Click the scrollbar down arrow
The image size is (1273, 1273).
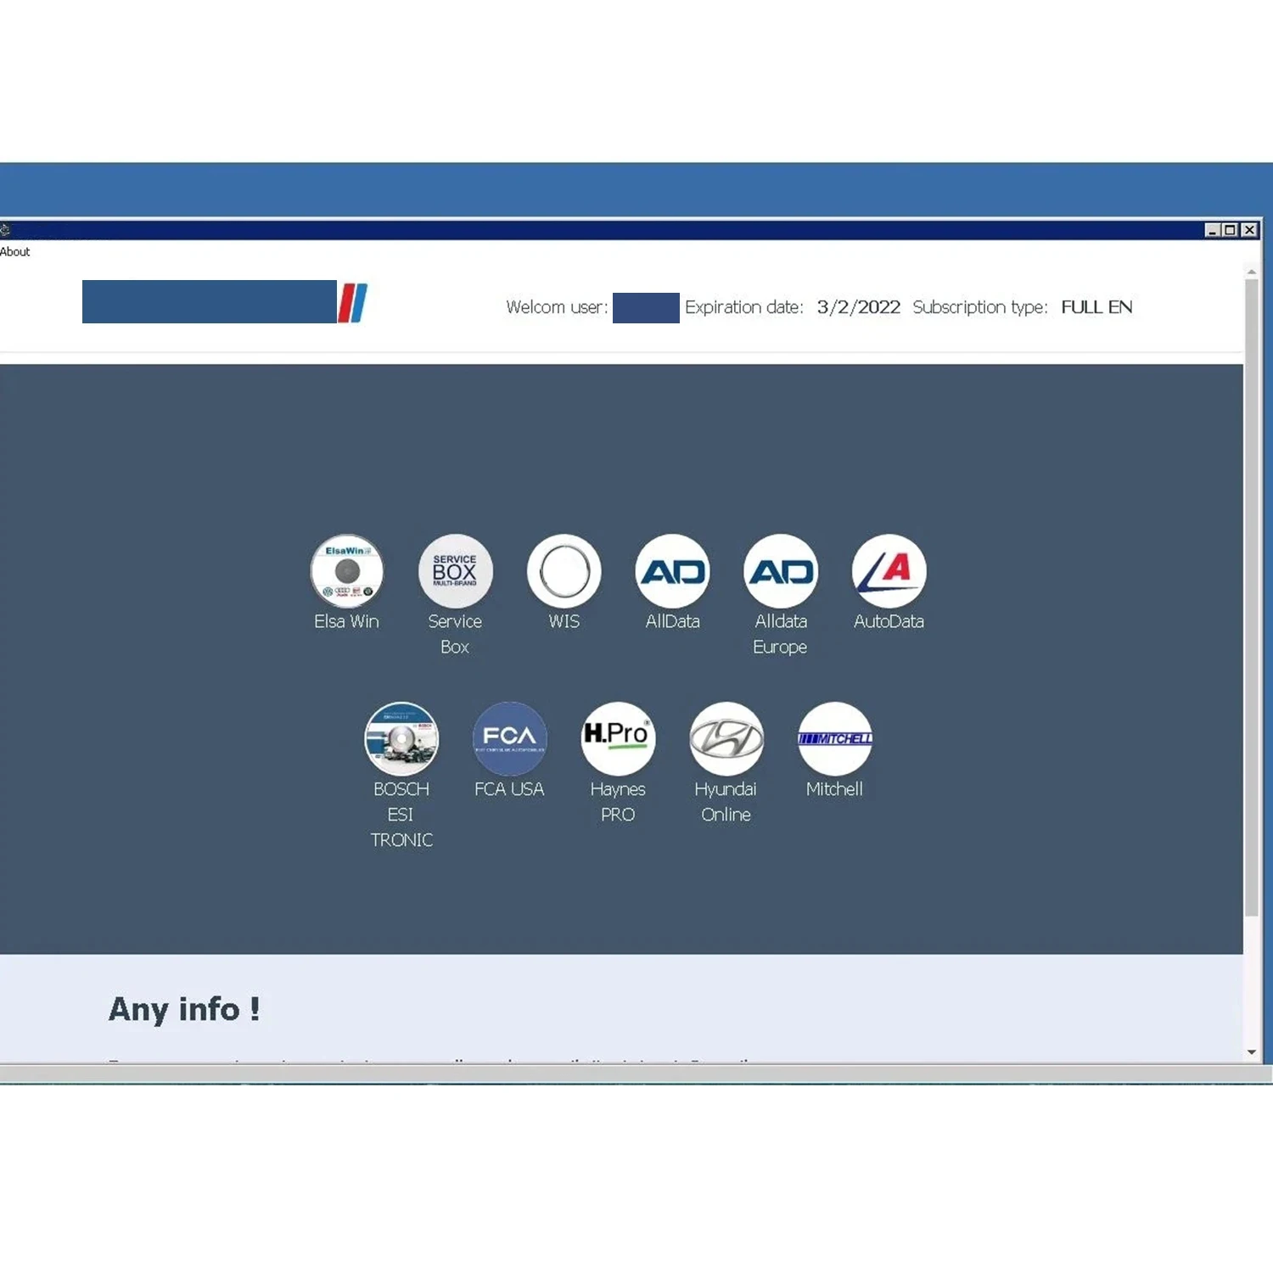(x=1252, y=1052)
